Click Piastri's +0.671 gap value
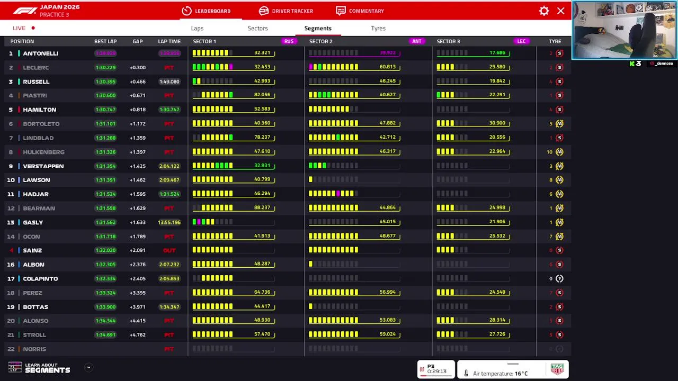 coord(138,95)
